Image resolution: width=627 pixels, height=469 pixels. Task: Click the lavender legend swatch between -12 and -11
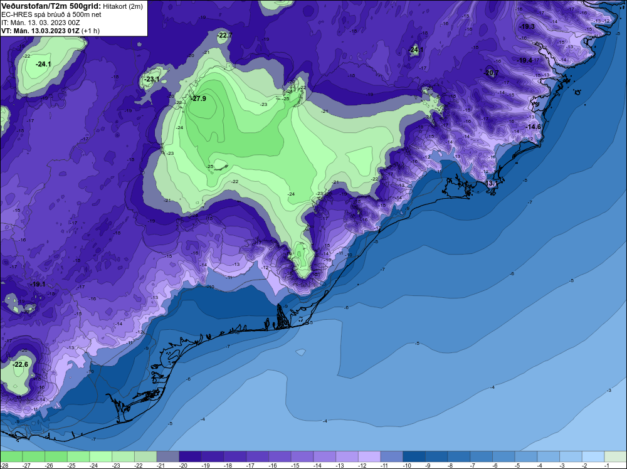[x=369, y=456]
